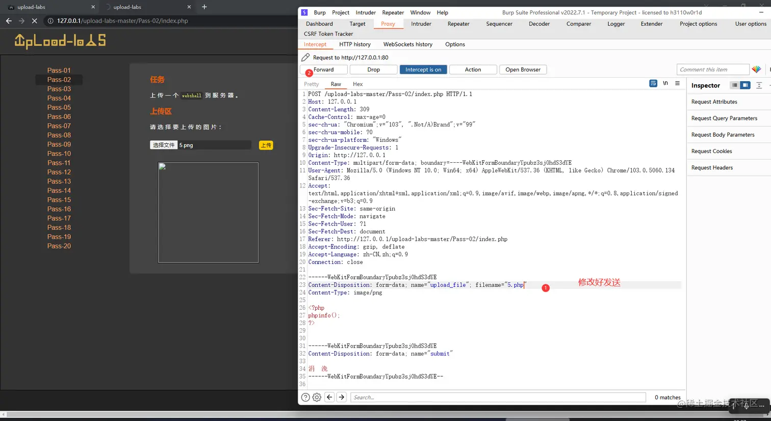Open the Action menu button
Image resolution: width=771 pixels, height=421 pixels.
point(473,69)
